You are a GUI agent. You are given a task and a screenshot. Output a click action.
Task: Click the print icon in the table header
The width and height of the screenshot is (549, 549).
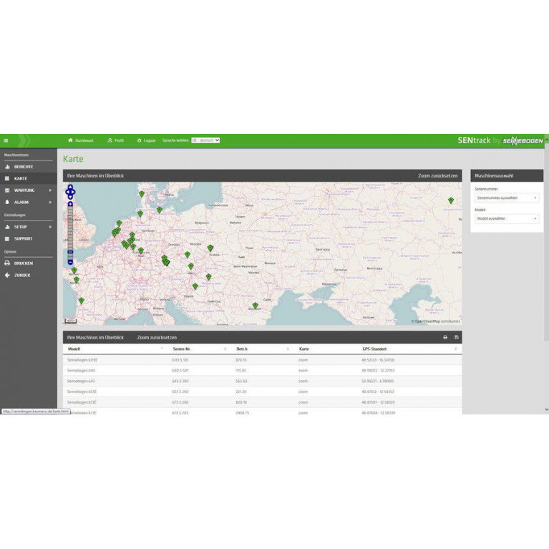click(x=445, y=337)
